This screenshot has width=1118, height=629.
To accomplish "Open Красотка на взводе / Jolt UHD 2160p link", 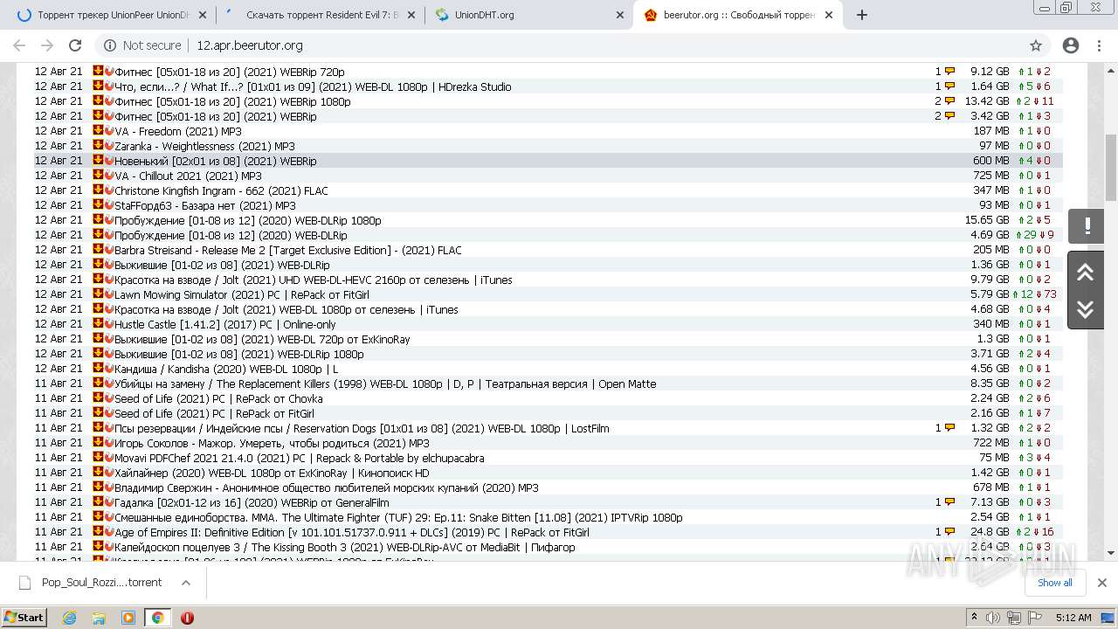I will pyautogui.click(x=314, y=280).
